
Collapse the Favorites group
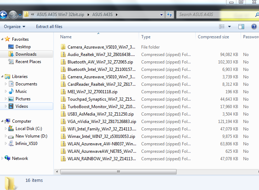[x=2, y=39]
